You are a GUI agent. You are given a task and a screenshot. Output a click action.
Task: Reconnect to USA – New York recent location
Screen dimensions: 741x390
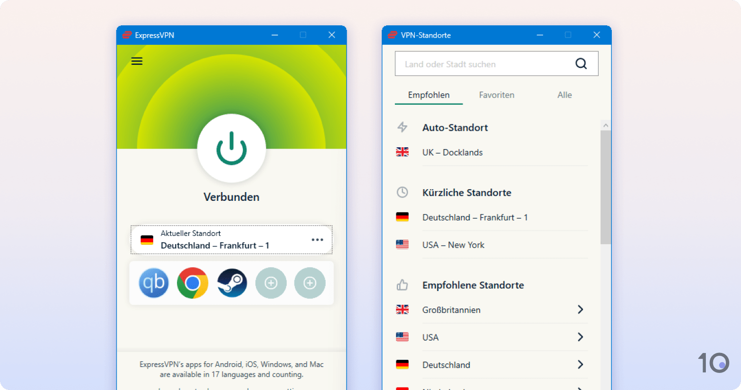click(x=453, y=245)
